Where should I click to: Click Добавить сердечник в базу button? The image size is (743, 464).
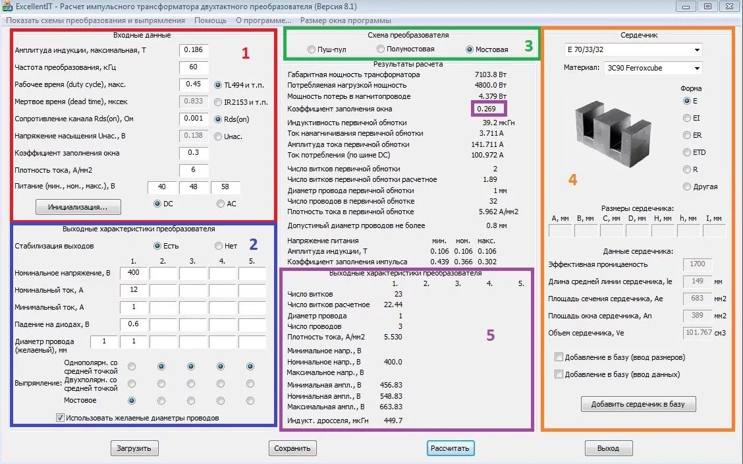click(x=638, y=404)
